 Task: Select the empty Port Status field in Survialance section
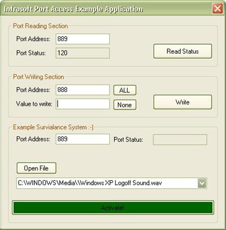tap(180, 140)
